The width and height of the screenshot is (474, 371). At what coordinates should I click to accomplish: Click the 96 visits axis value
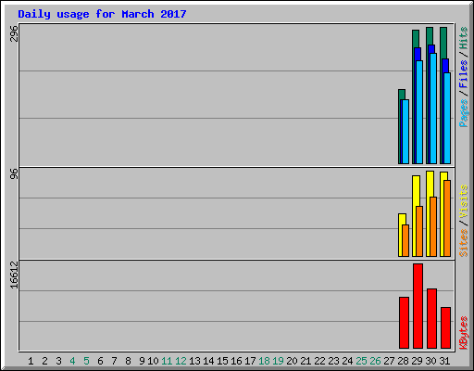pyautogui.click(x=14, y=173)
